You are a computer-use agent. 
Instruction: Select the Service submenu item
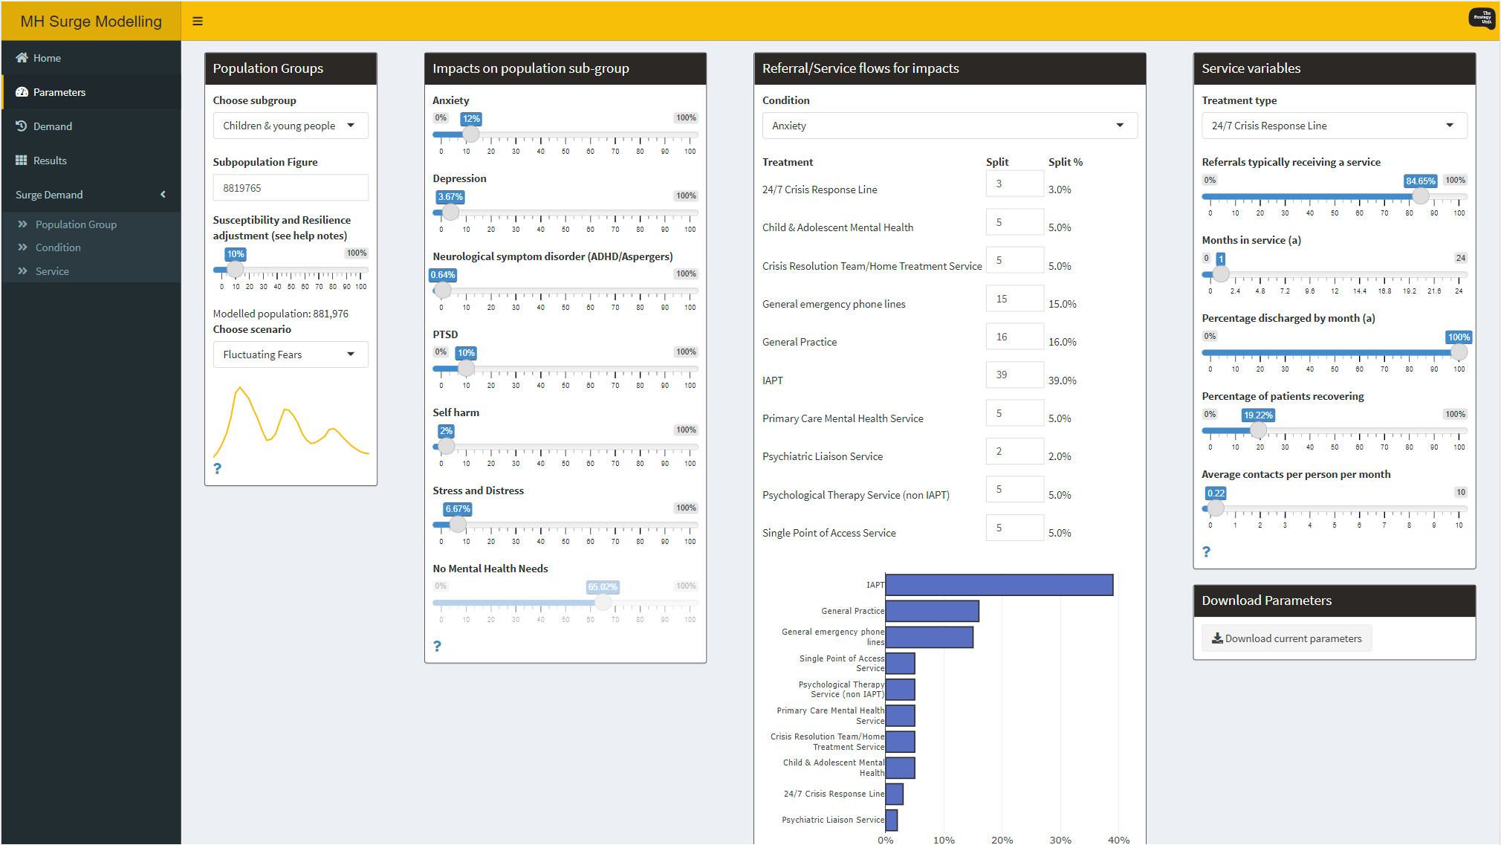click(52, 271)
